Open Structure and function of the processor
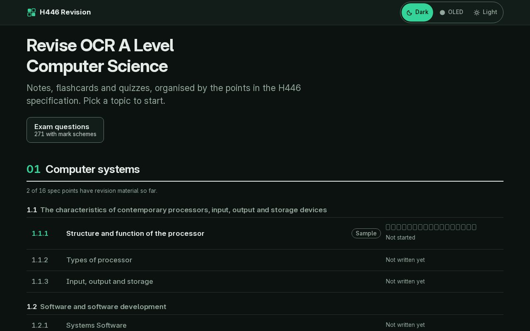The height and width of the screenshot is (331, 530). pyautogui.click(x=265, y=233)
